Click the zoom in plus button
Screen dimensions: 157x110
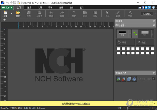(x=152, y=108)
